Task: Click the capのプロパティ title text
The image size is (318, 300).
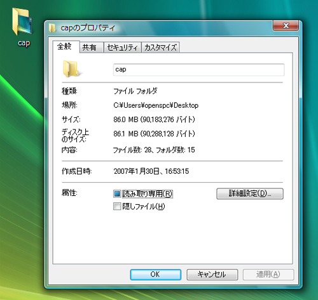Action: tap(88, 28)
